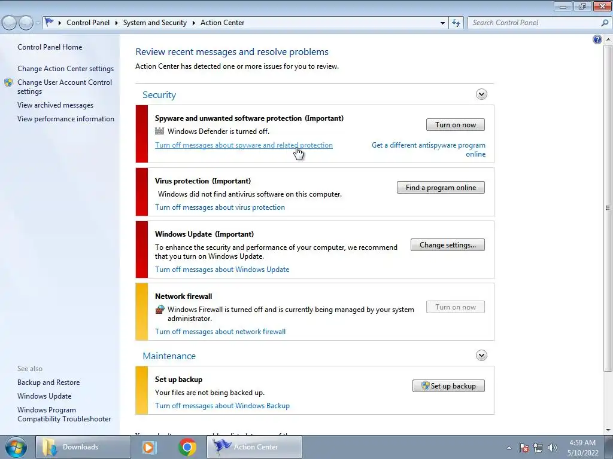Click the vertical scrollbar thumb
This screenshot has width=613, height=459.
coord(608,207)
